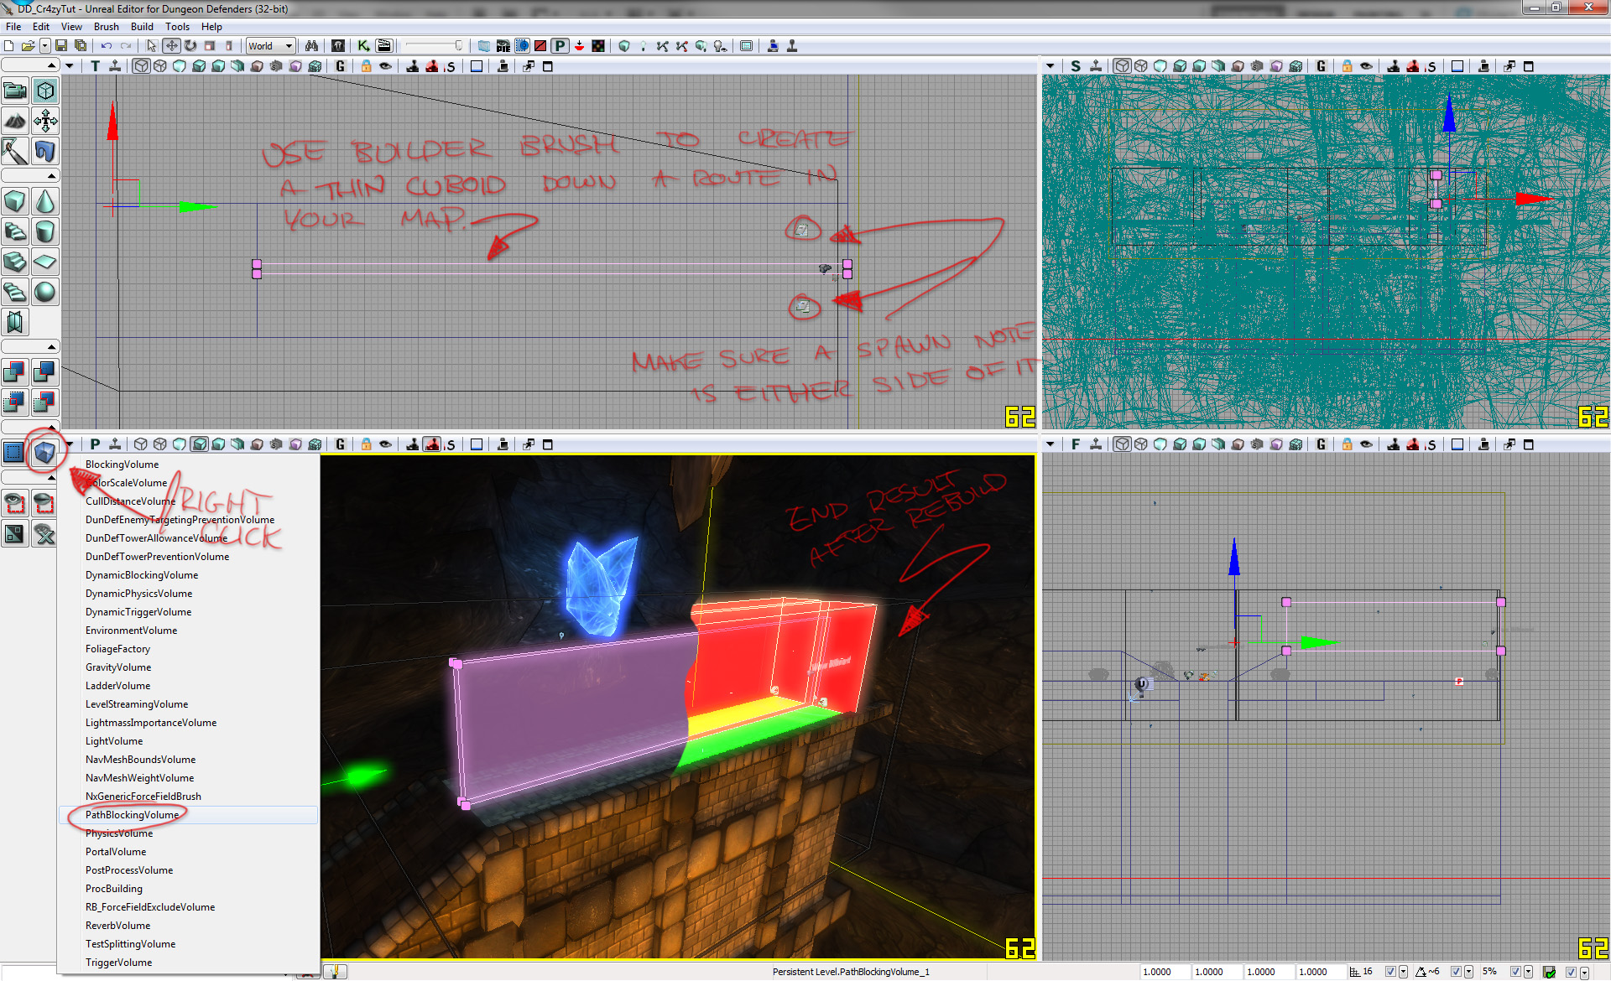
Task: Open the Brush menu
Action: click(106, 27)
